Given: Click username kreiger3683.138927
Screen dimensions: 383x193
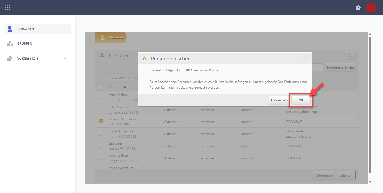Looking at the screenshot, I should click(123, 161).
